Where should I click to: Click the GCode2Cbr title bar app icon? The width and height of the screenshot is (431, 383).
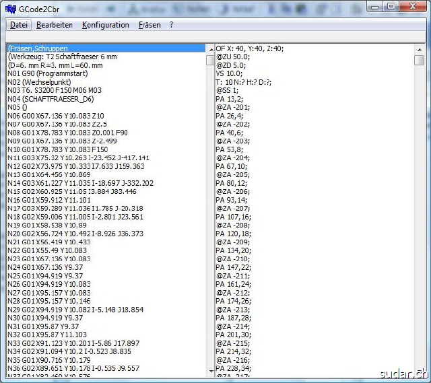pos(11,9)
